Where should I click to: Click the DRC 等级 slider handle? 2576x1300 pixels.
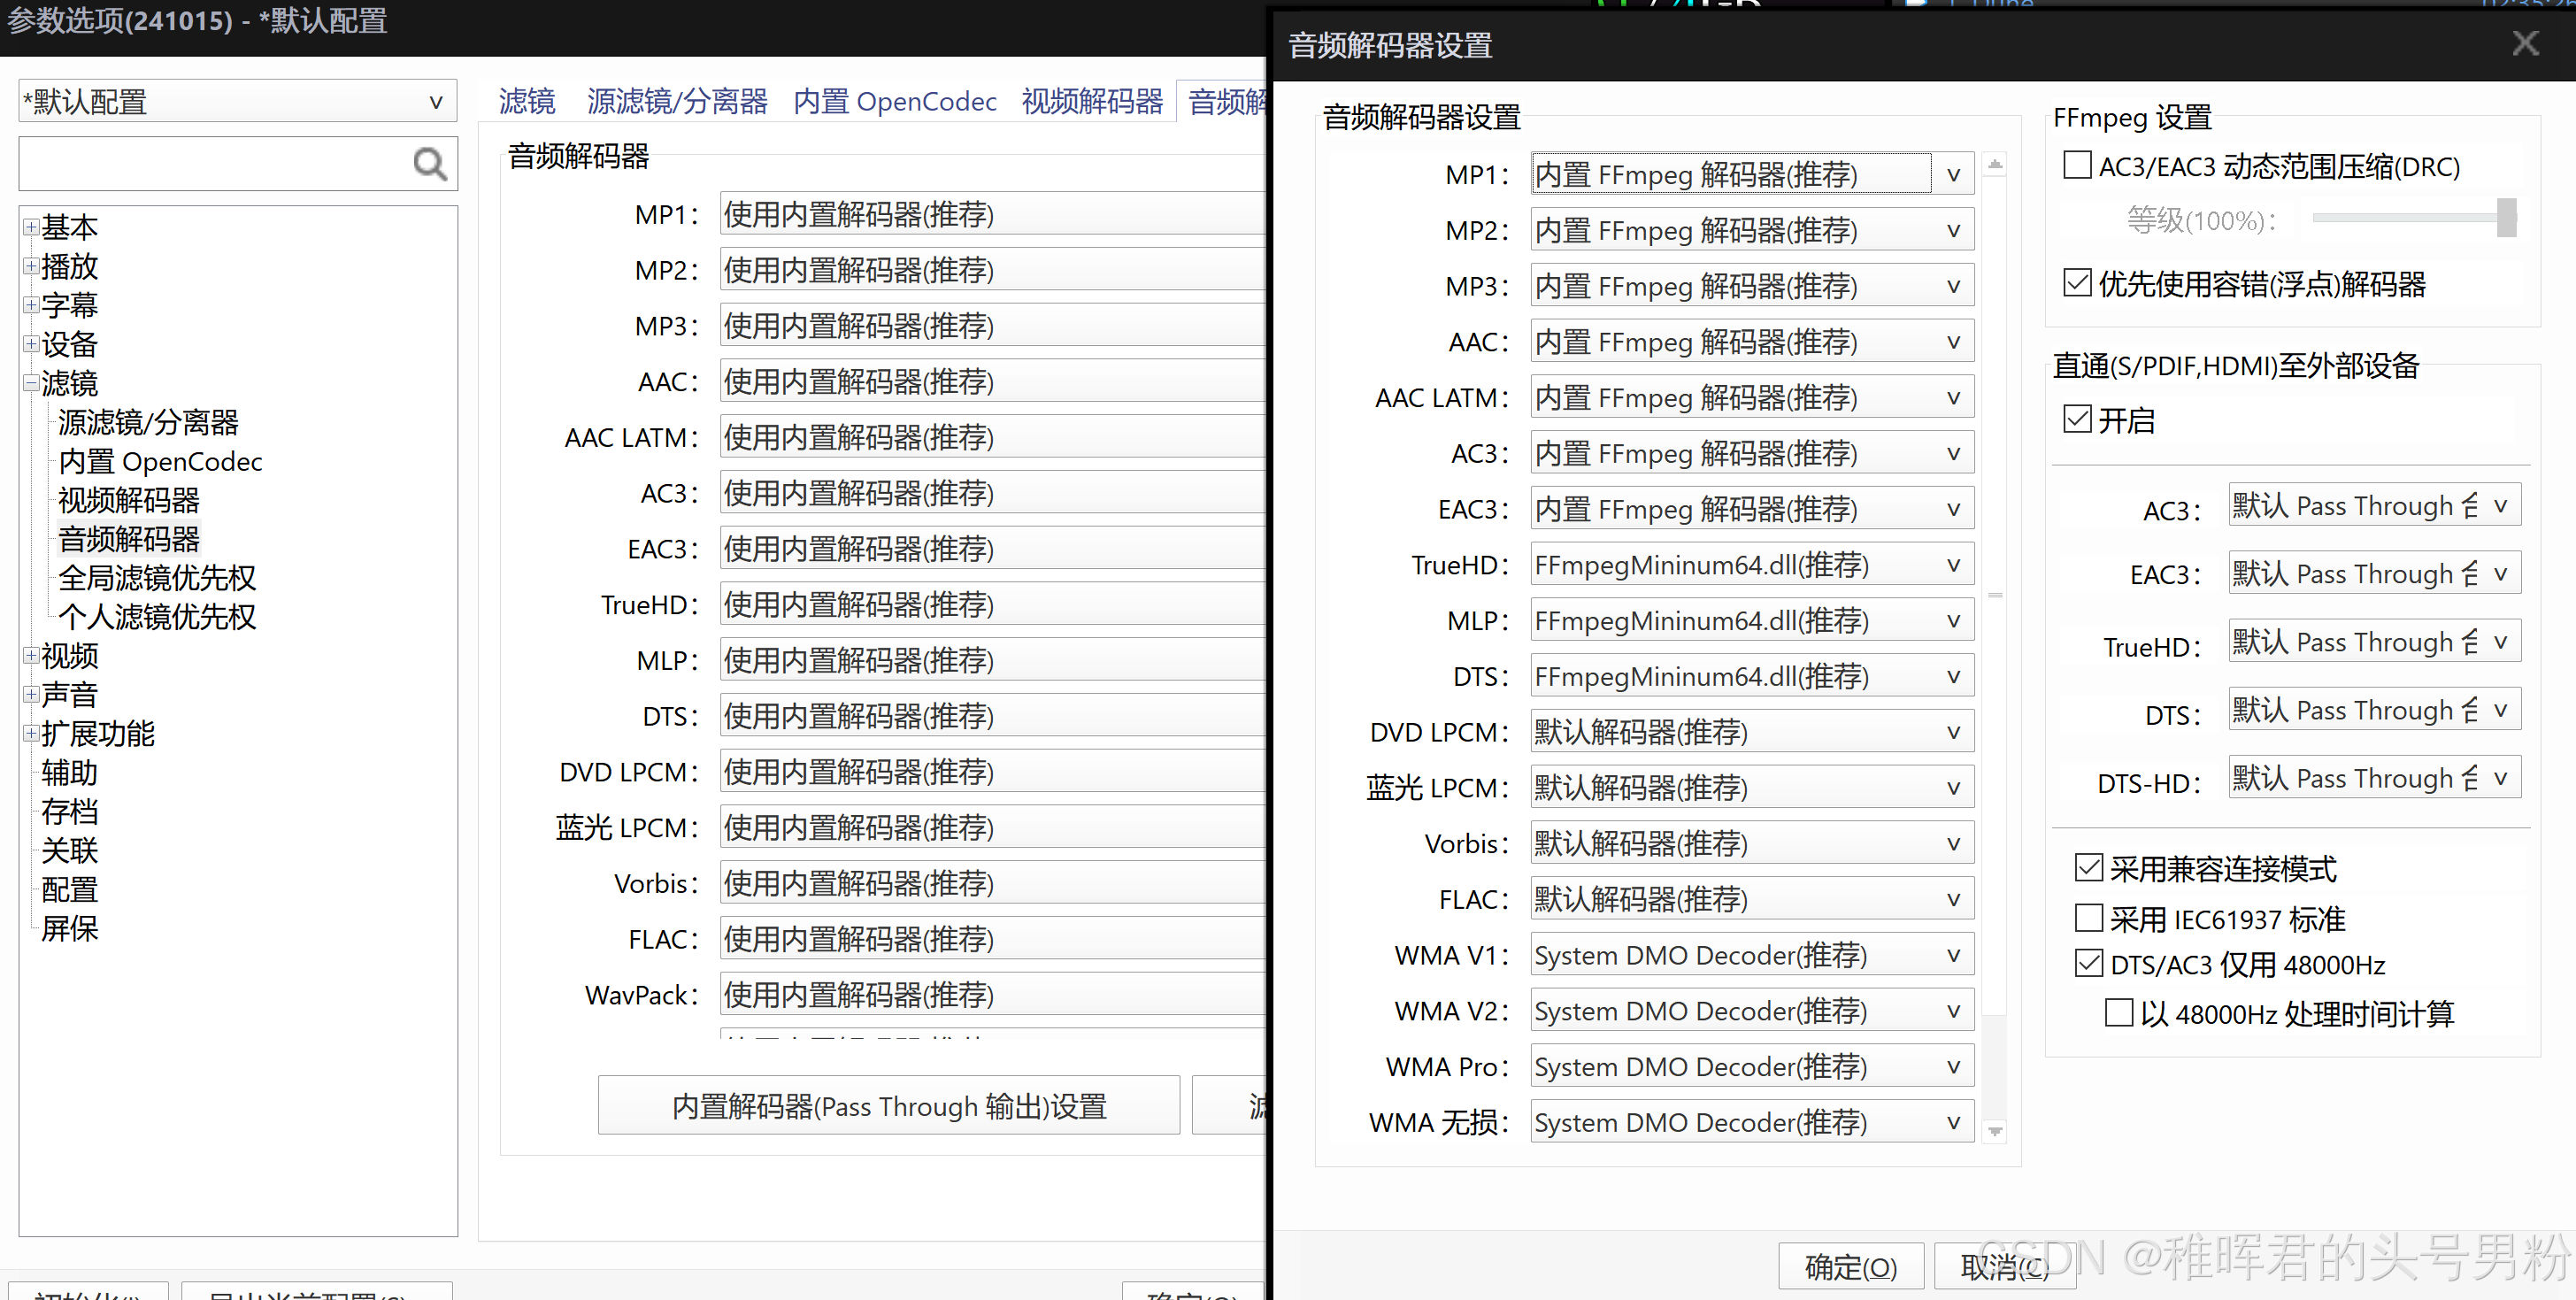2505,217
